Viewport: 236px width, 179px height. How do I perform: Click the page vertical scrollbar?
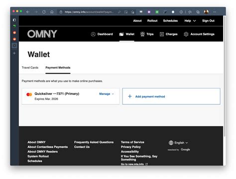pos(225,76)
